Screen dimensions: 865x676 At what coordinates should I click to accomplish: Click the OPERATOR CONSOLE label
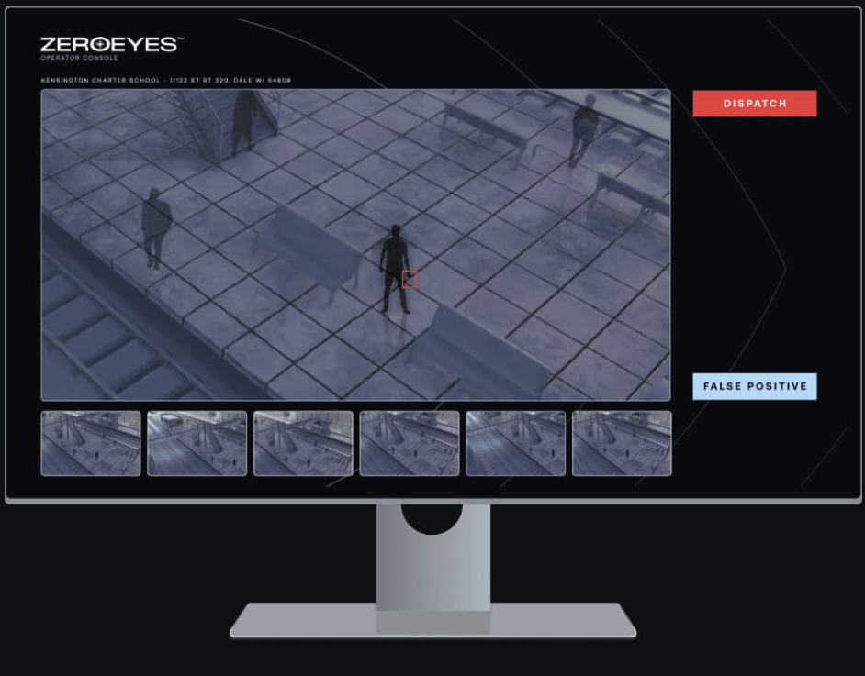[x=81, y=56]
